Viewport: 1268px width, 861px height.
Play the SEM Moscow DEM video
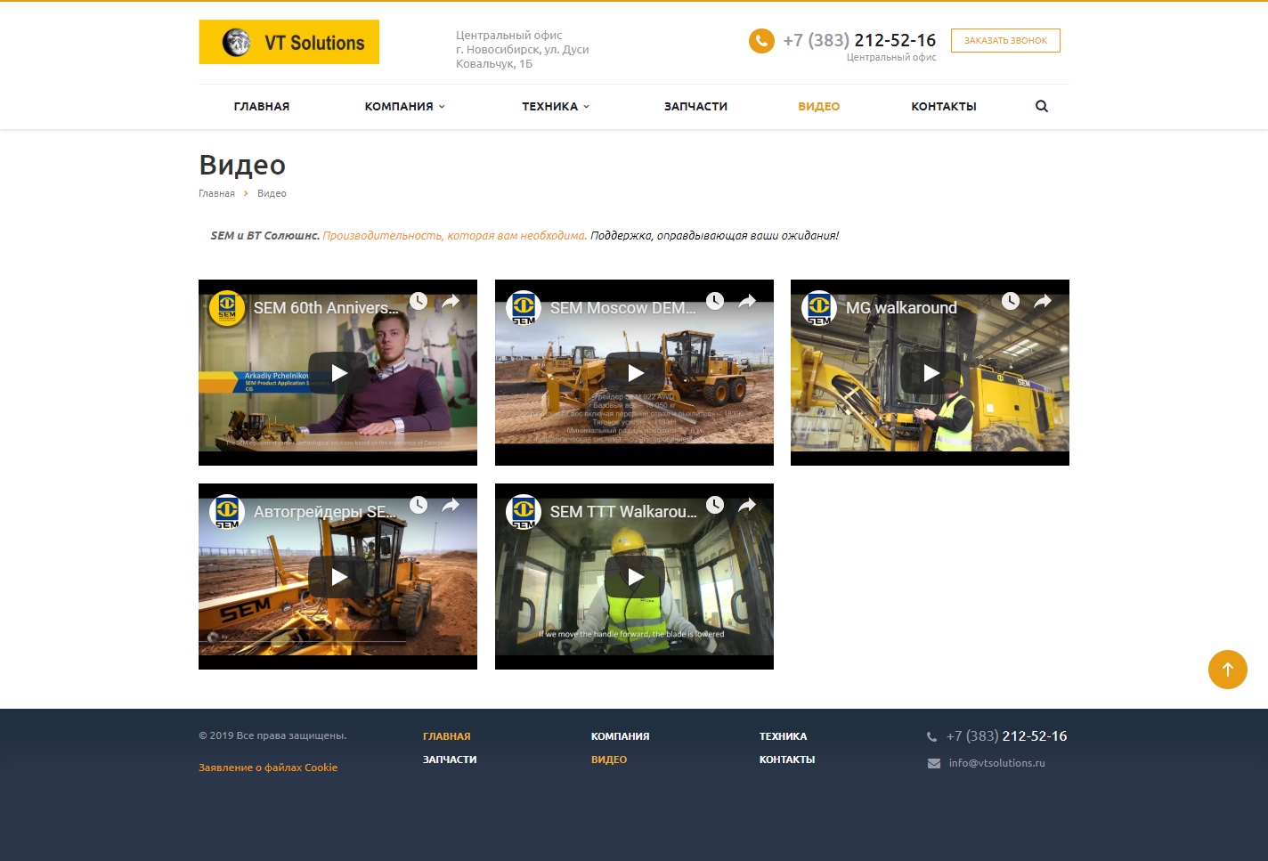tap(635, 373)
